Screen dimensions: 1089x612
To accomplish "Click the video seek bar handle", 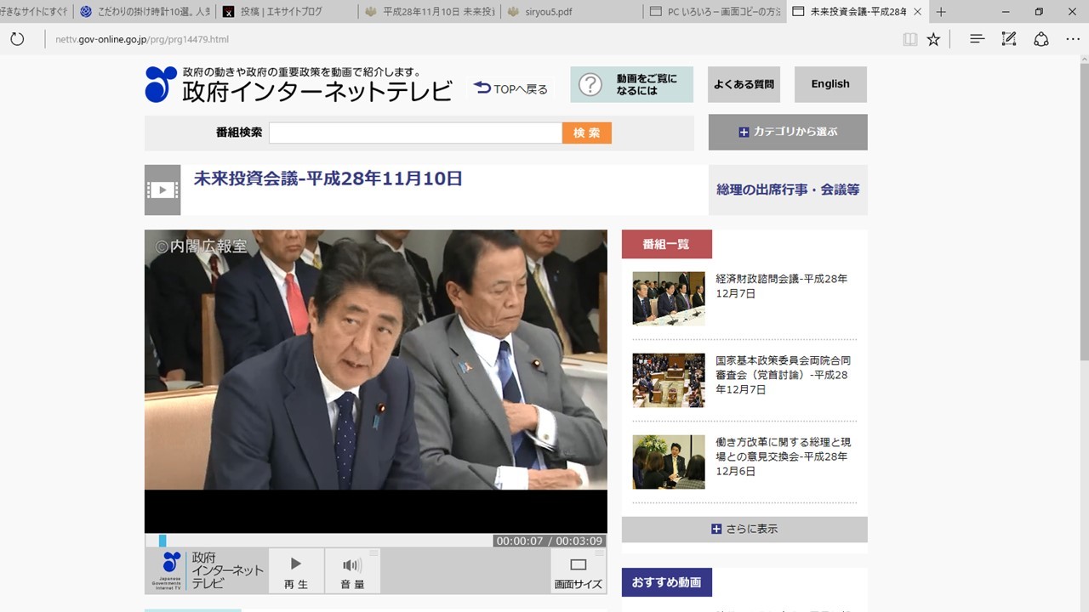I will (x=162, y=541).
